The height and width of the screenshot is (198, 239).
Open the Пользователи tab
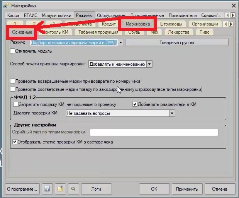pos(183,15)
